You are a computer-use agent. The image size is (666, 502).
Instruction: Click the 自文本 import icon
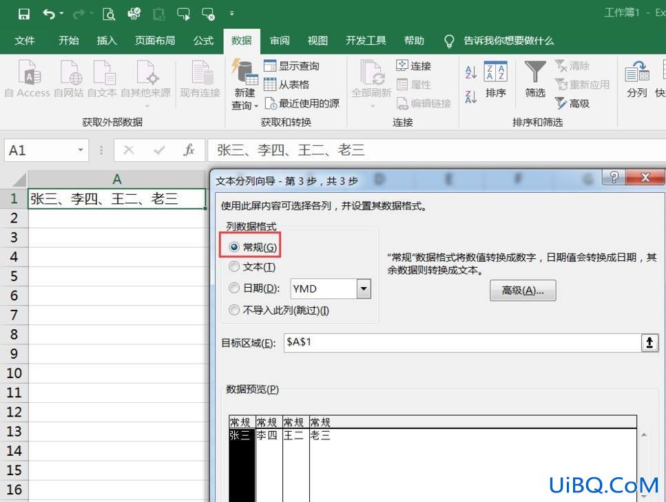(x=102, y=79)
